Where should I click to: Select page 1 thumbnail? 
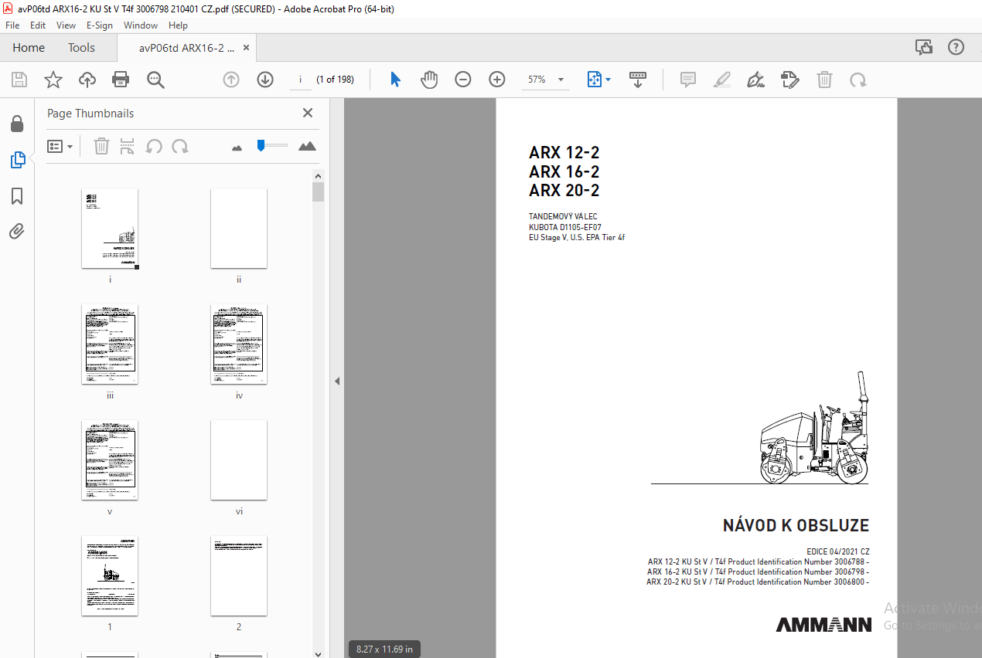(110, 576)
